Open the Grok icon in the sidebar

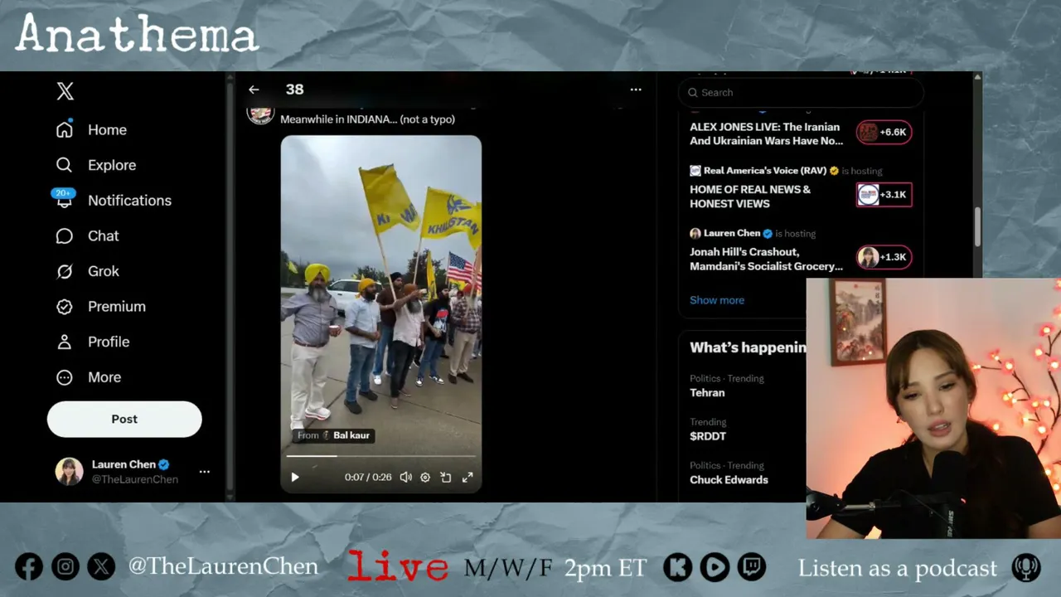(65, 271)
